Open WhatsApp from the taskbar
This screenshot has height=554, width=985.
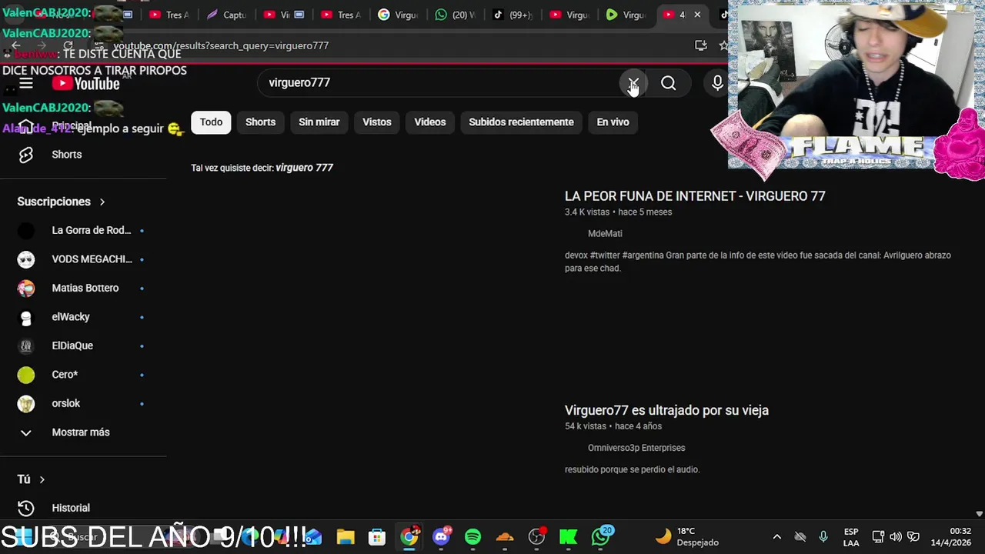[x=601, y=536]
